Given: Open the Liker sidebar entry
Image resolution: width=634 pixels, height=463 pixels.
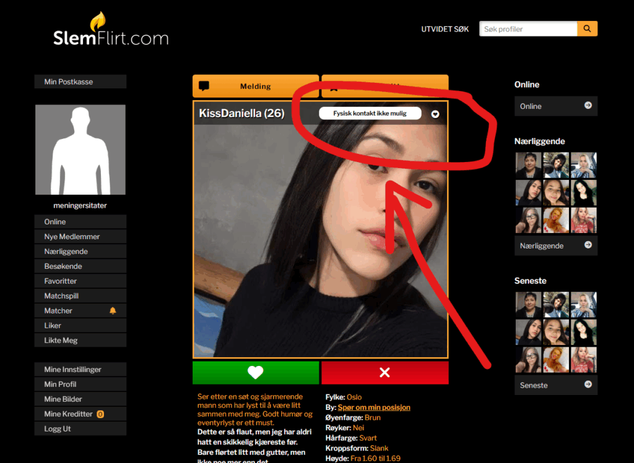Looking at the screenshot, I should (80, 325).
